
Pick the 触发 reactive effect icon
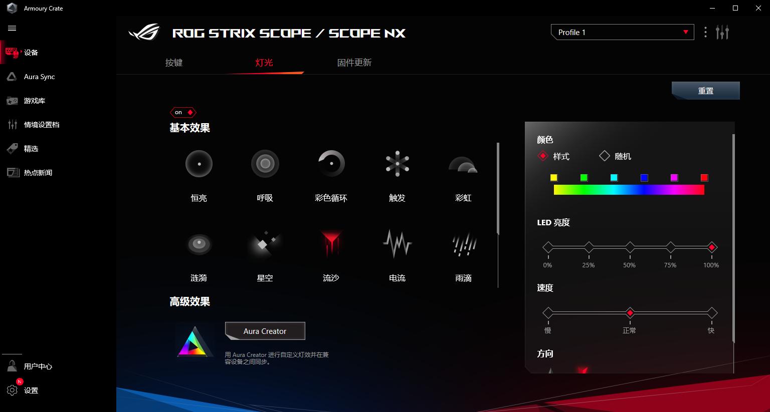click(397, 164)
